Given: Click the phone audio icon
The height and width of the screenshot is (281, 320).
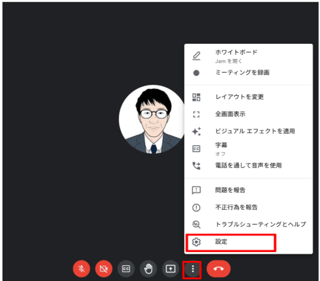Looking at the screenshot, I should (x=196, y=166).
